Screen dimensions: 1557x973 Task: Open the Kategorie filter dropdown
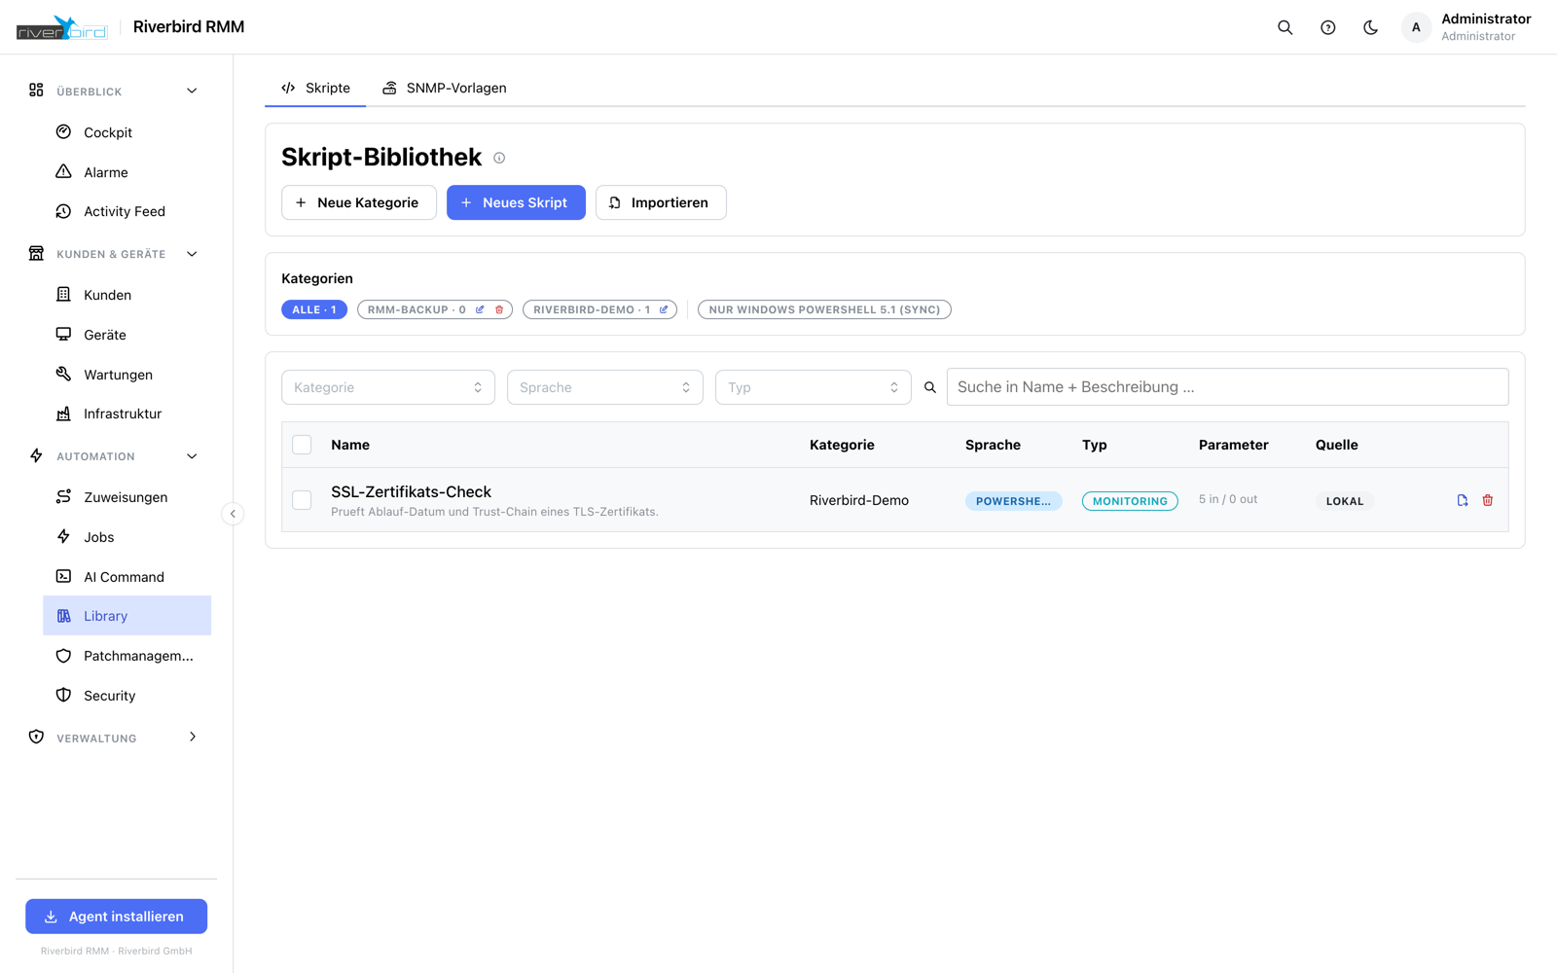point(388,387)
